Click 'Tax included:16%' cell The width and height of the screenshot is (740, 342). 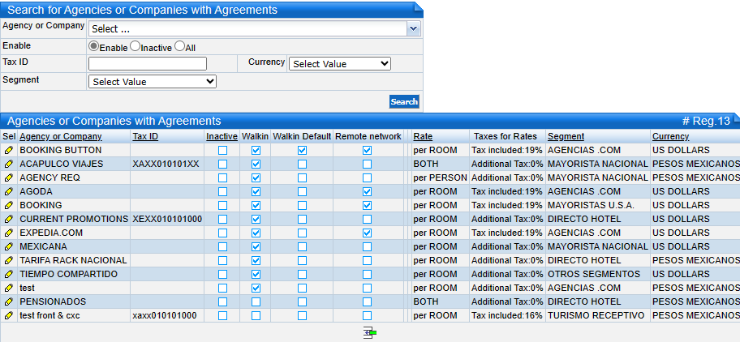507,315
